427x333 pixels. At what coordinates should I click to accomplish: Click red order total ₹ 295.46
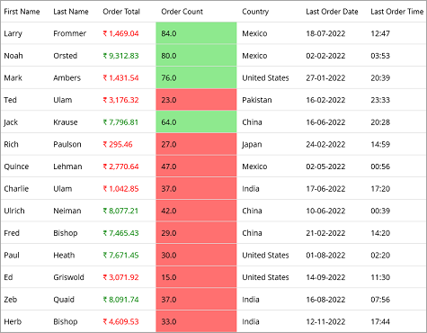pyautogui.click(x=118, y=144)
